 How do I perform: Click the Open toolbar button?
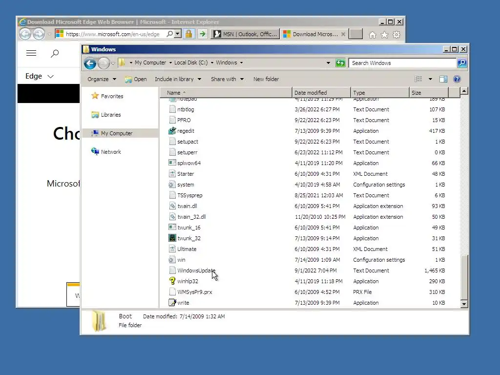[x=136, y=79]
